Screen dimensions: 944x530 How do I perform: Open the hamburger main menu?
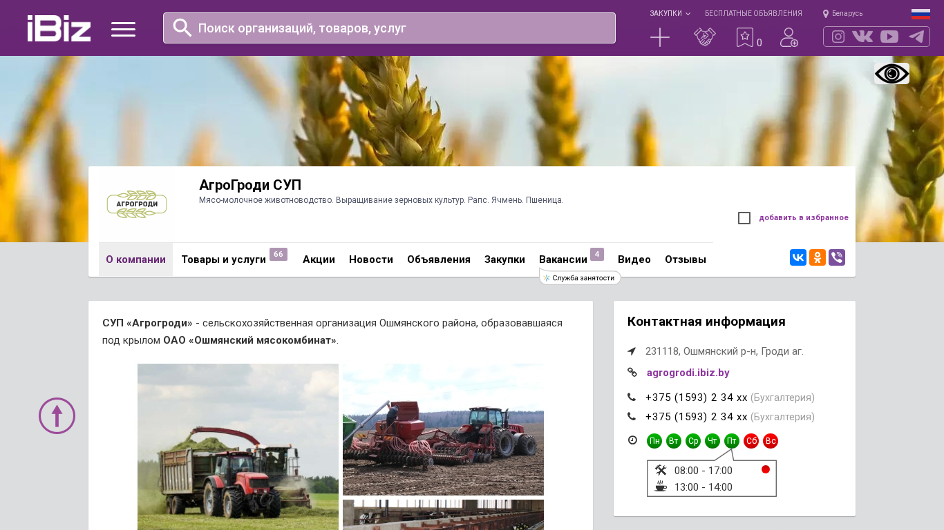point(123,29)
